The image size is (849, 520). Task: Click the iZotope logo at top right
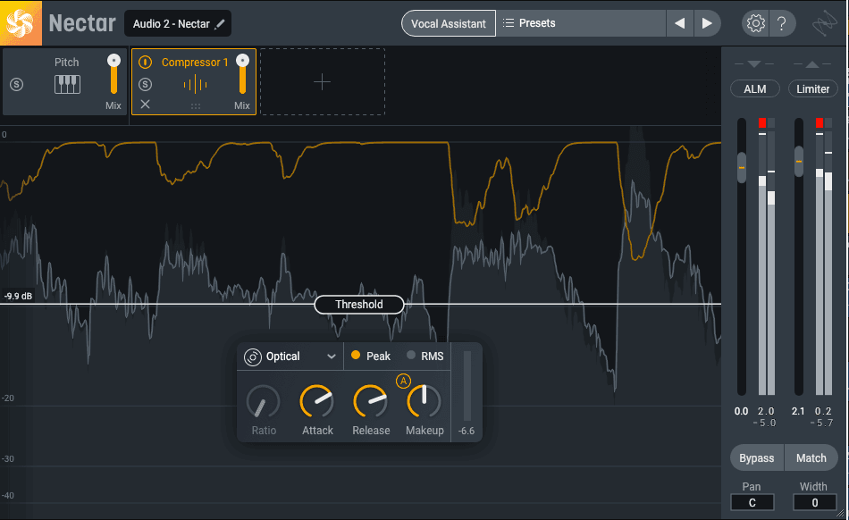pos(824,23)
